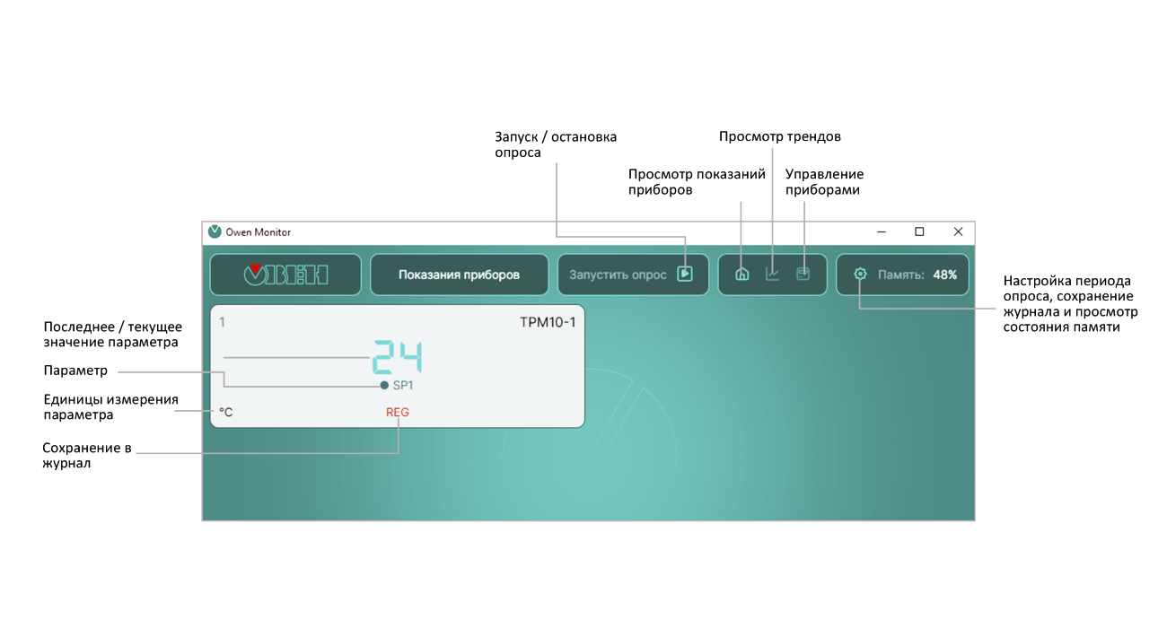
Task: Click the OWEN logo button
Action: [x=285, y=274]
